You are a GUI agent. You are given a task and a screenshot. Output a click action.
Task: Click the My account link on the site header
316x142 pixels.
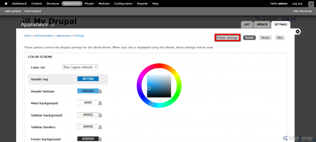pyautogui.click(x=266, y=18)
